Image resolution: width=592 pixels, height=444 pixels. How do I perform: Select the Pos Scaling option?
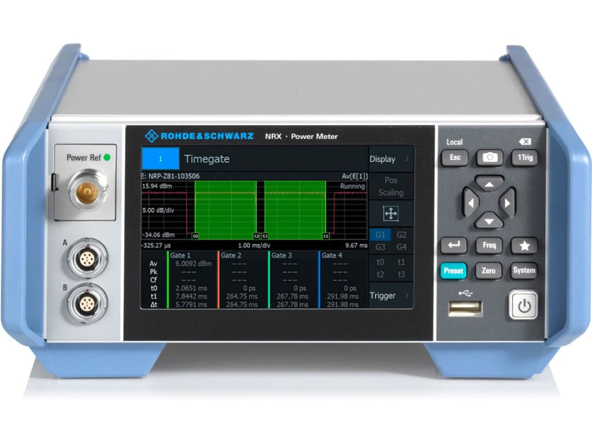pos(391,187)
